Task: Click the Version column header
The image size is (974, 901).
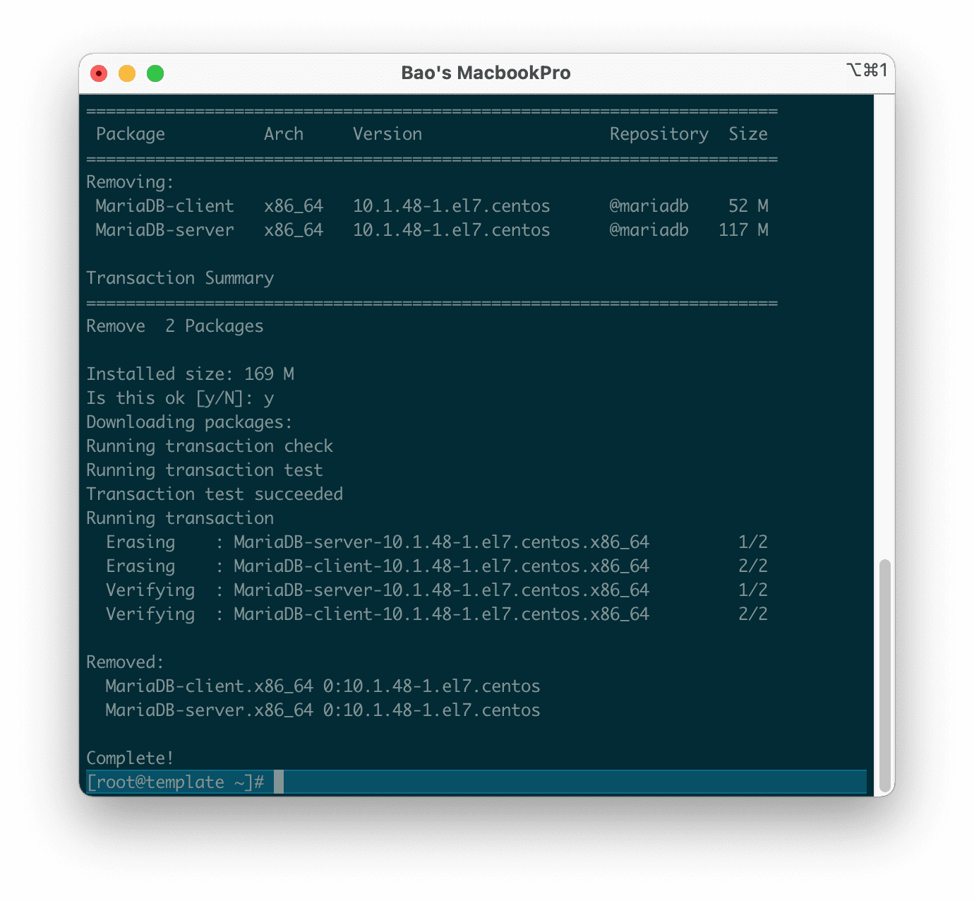Action: pyautogui.click(x=387, y=134)
